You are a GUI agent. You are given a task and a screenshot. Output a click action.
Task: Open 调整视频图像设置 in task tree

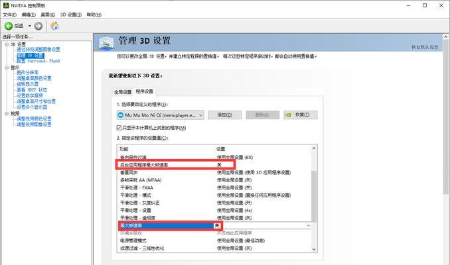[x=34, y=125]
